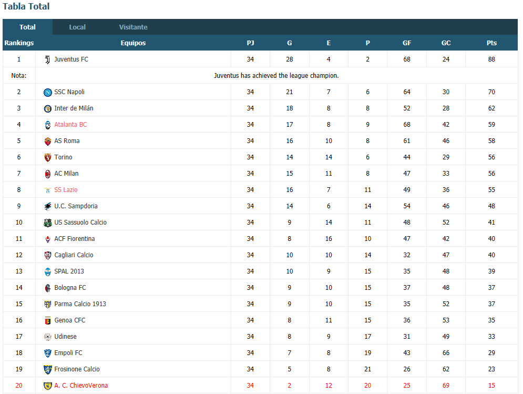Click the Empoli FC club crest
This screenshot has height=394, width=523.
48,353
